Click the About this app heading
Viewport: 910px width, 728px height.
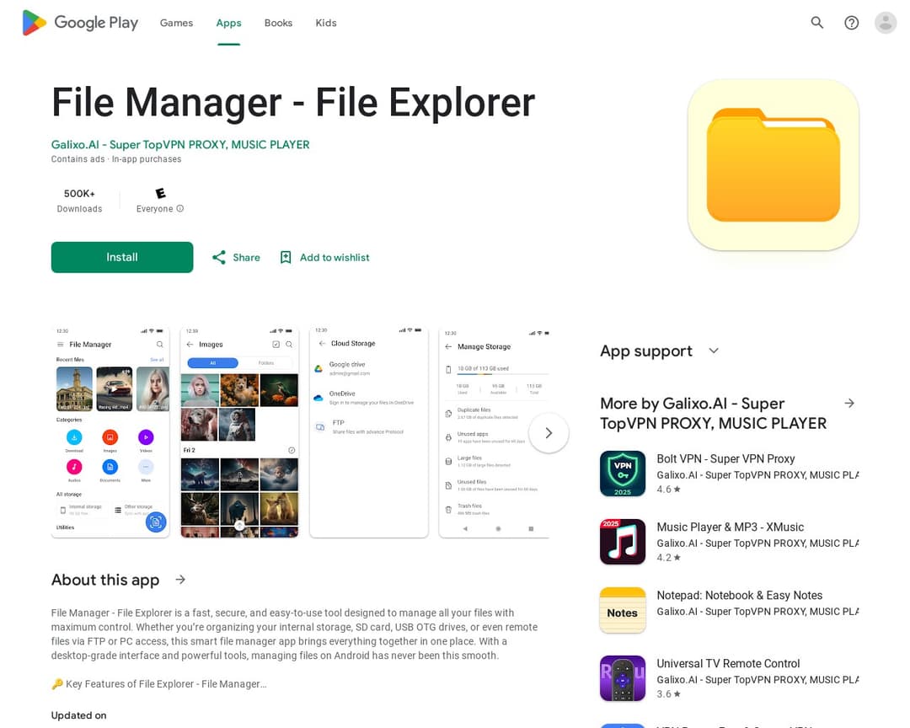pyautogui.click(x=105, y=580)
